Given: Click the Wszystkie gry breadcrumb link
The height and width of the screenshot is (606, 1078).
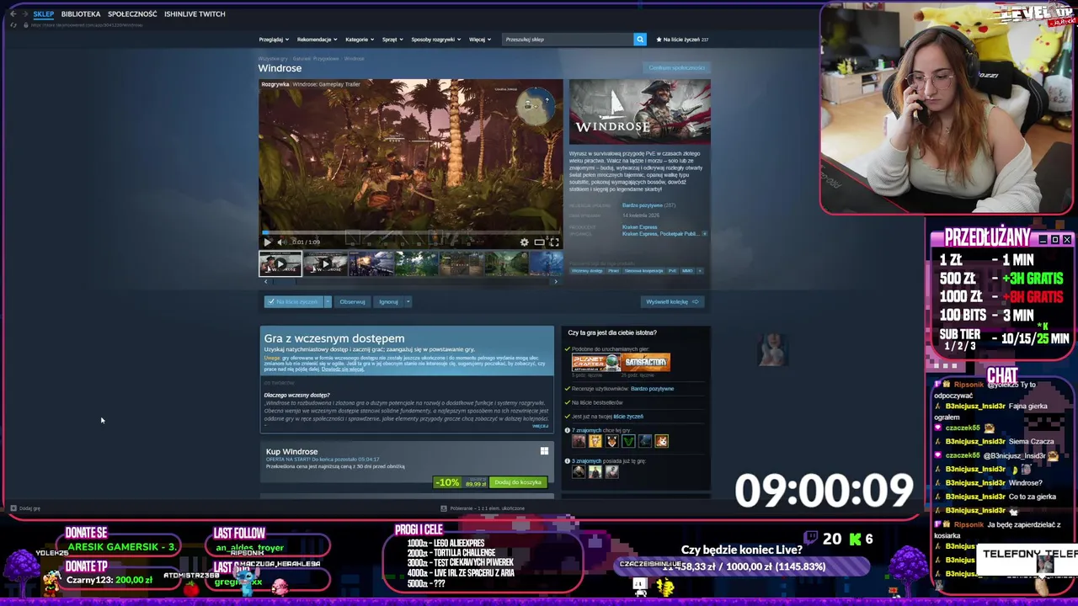Looking at the screenshot, I should coord(273,59).
